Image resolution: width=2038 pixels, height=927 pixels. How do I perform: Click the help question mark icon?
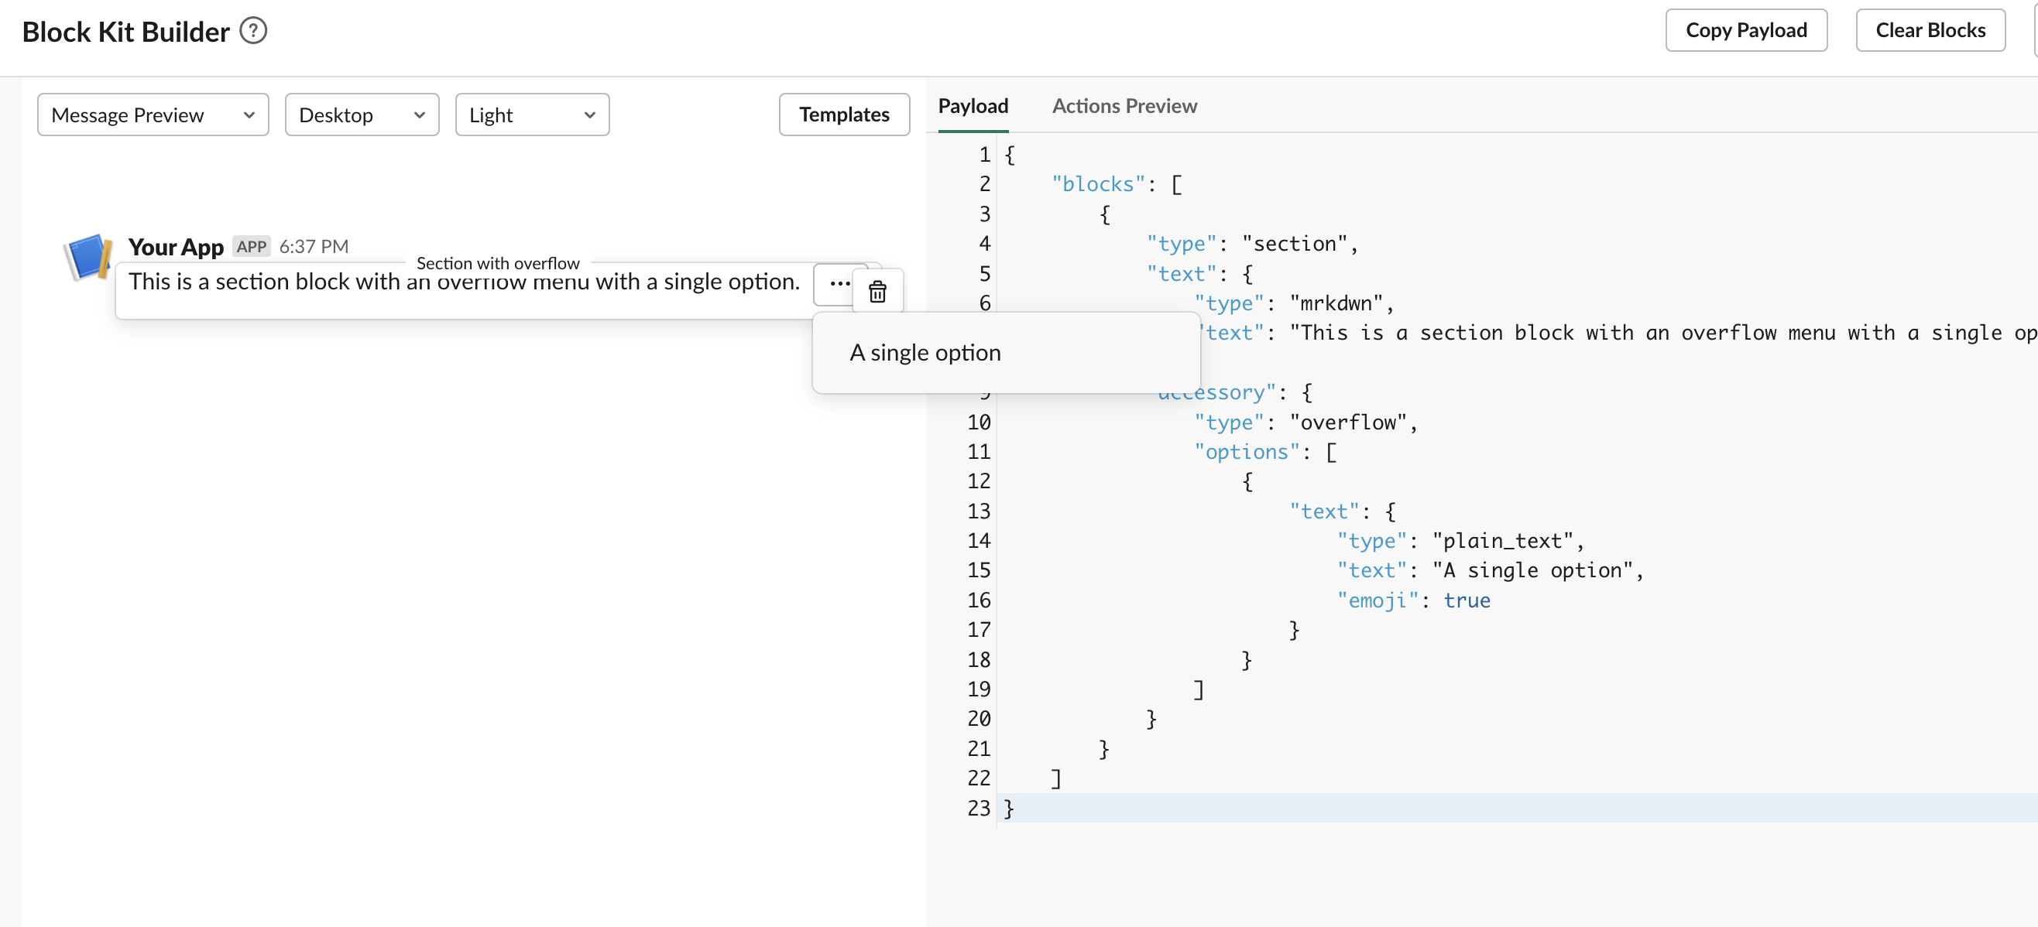point(253,31)
